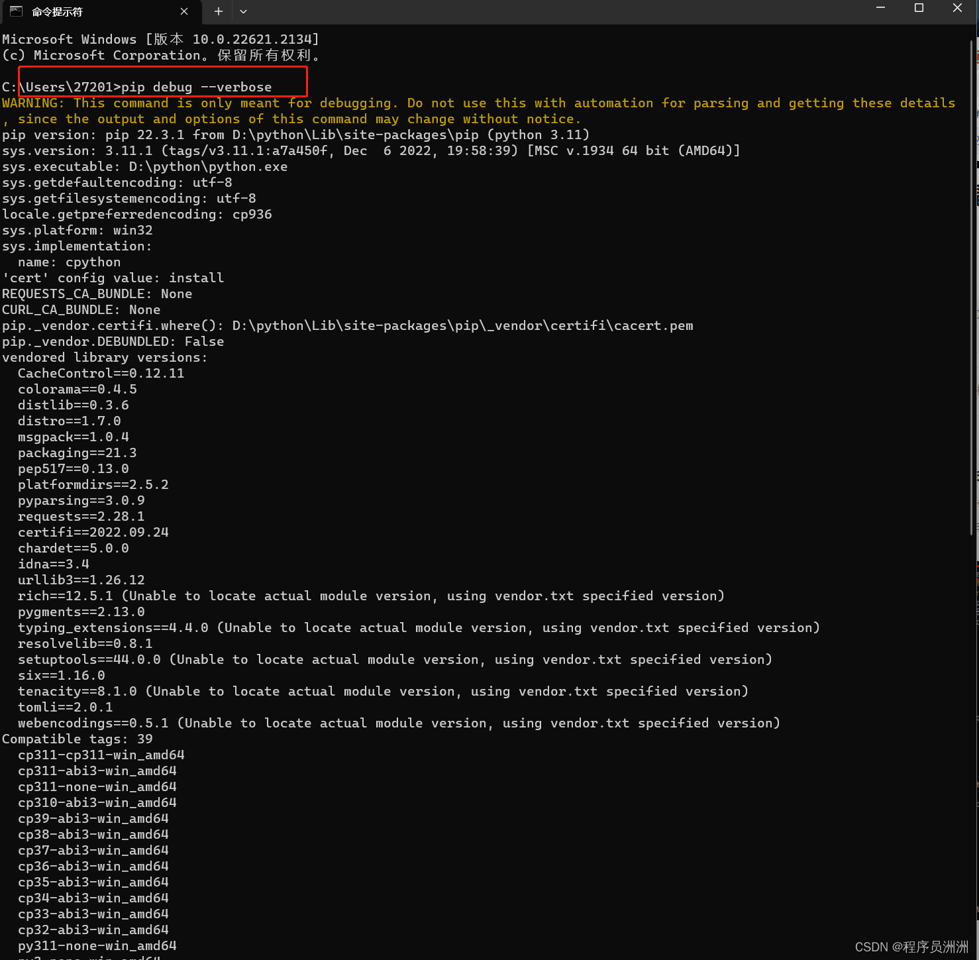Click the minimize icon in the title bar
The image size is (979, 960).
pyautogui.click(x=880, y=8)
